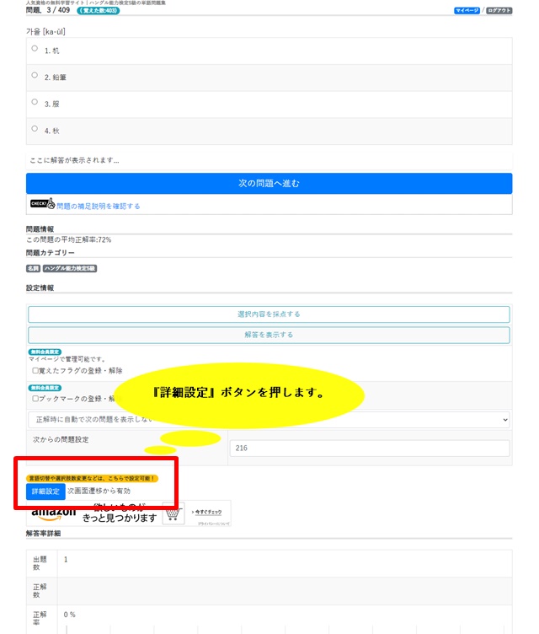The height and width of the screenshot is (634, 539).
Task: Click ログアウト in the top bar
Action: (x=499, y=11)
